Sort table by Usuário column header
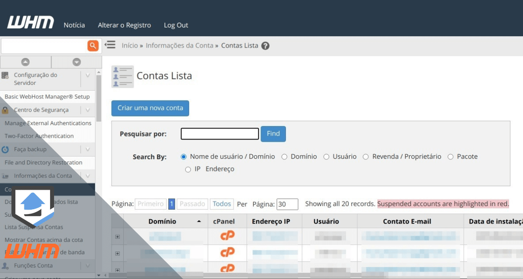The width and height of the screenshot is (523, 279). [326, 221]
